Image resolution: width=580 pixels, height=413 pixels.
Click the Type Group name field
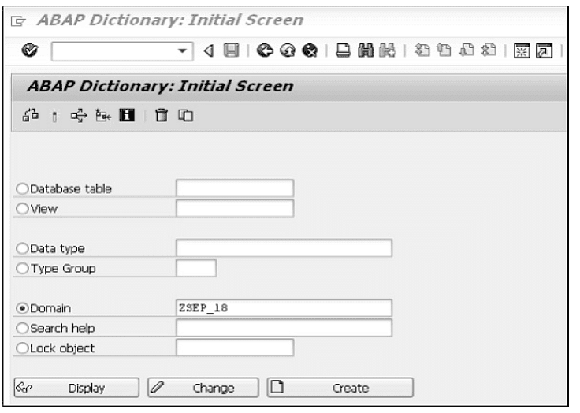(x=196, y=268)
